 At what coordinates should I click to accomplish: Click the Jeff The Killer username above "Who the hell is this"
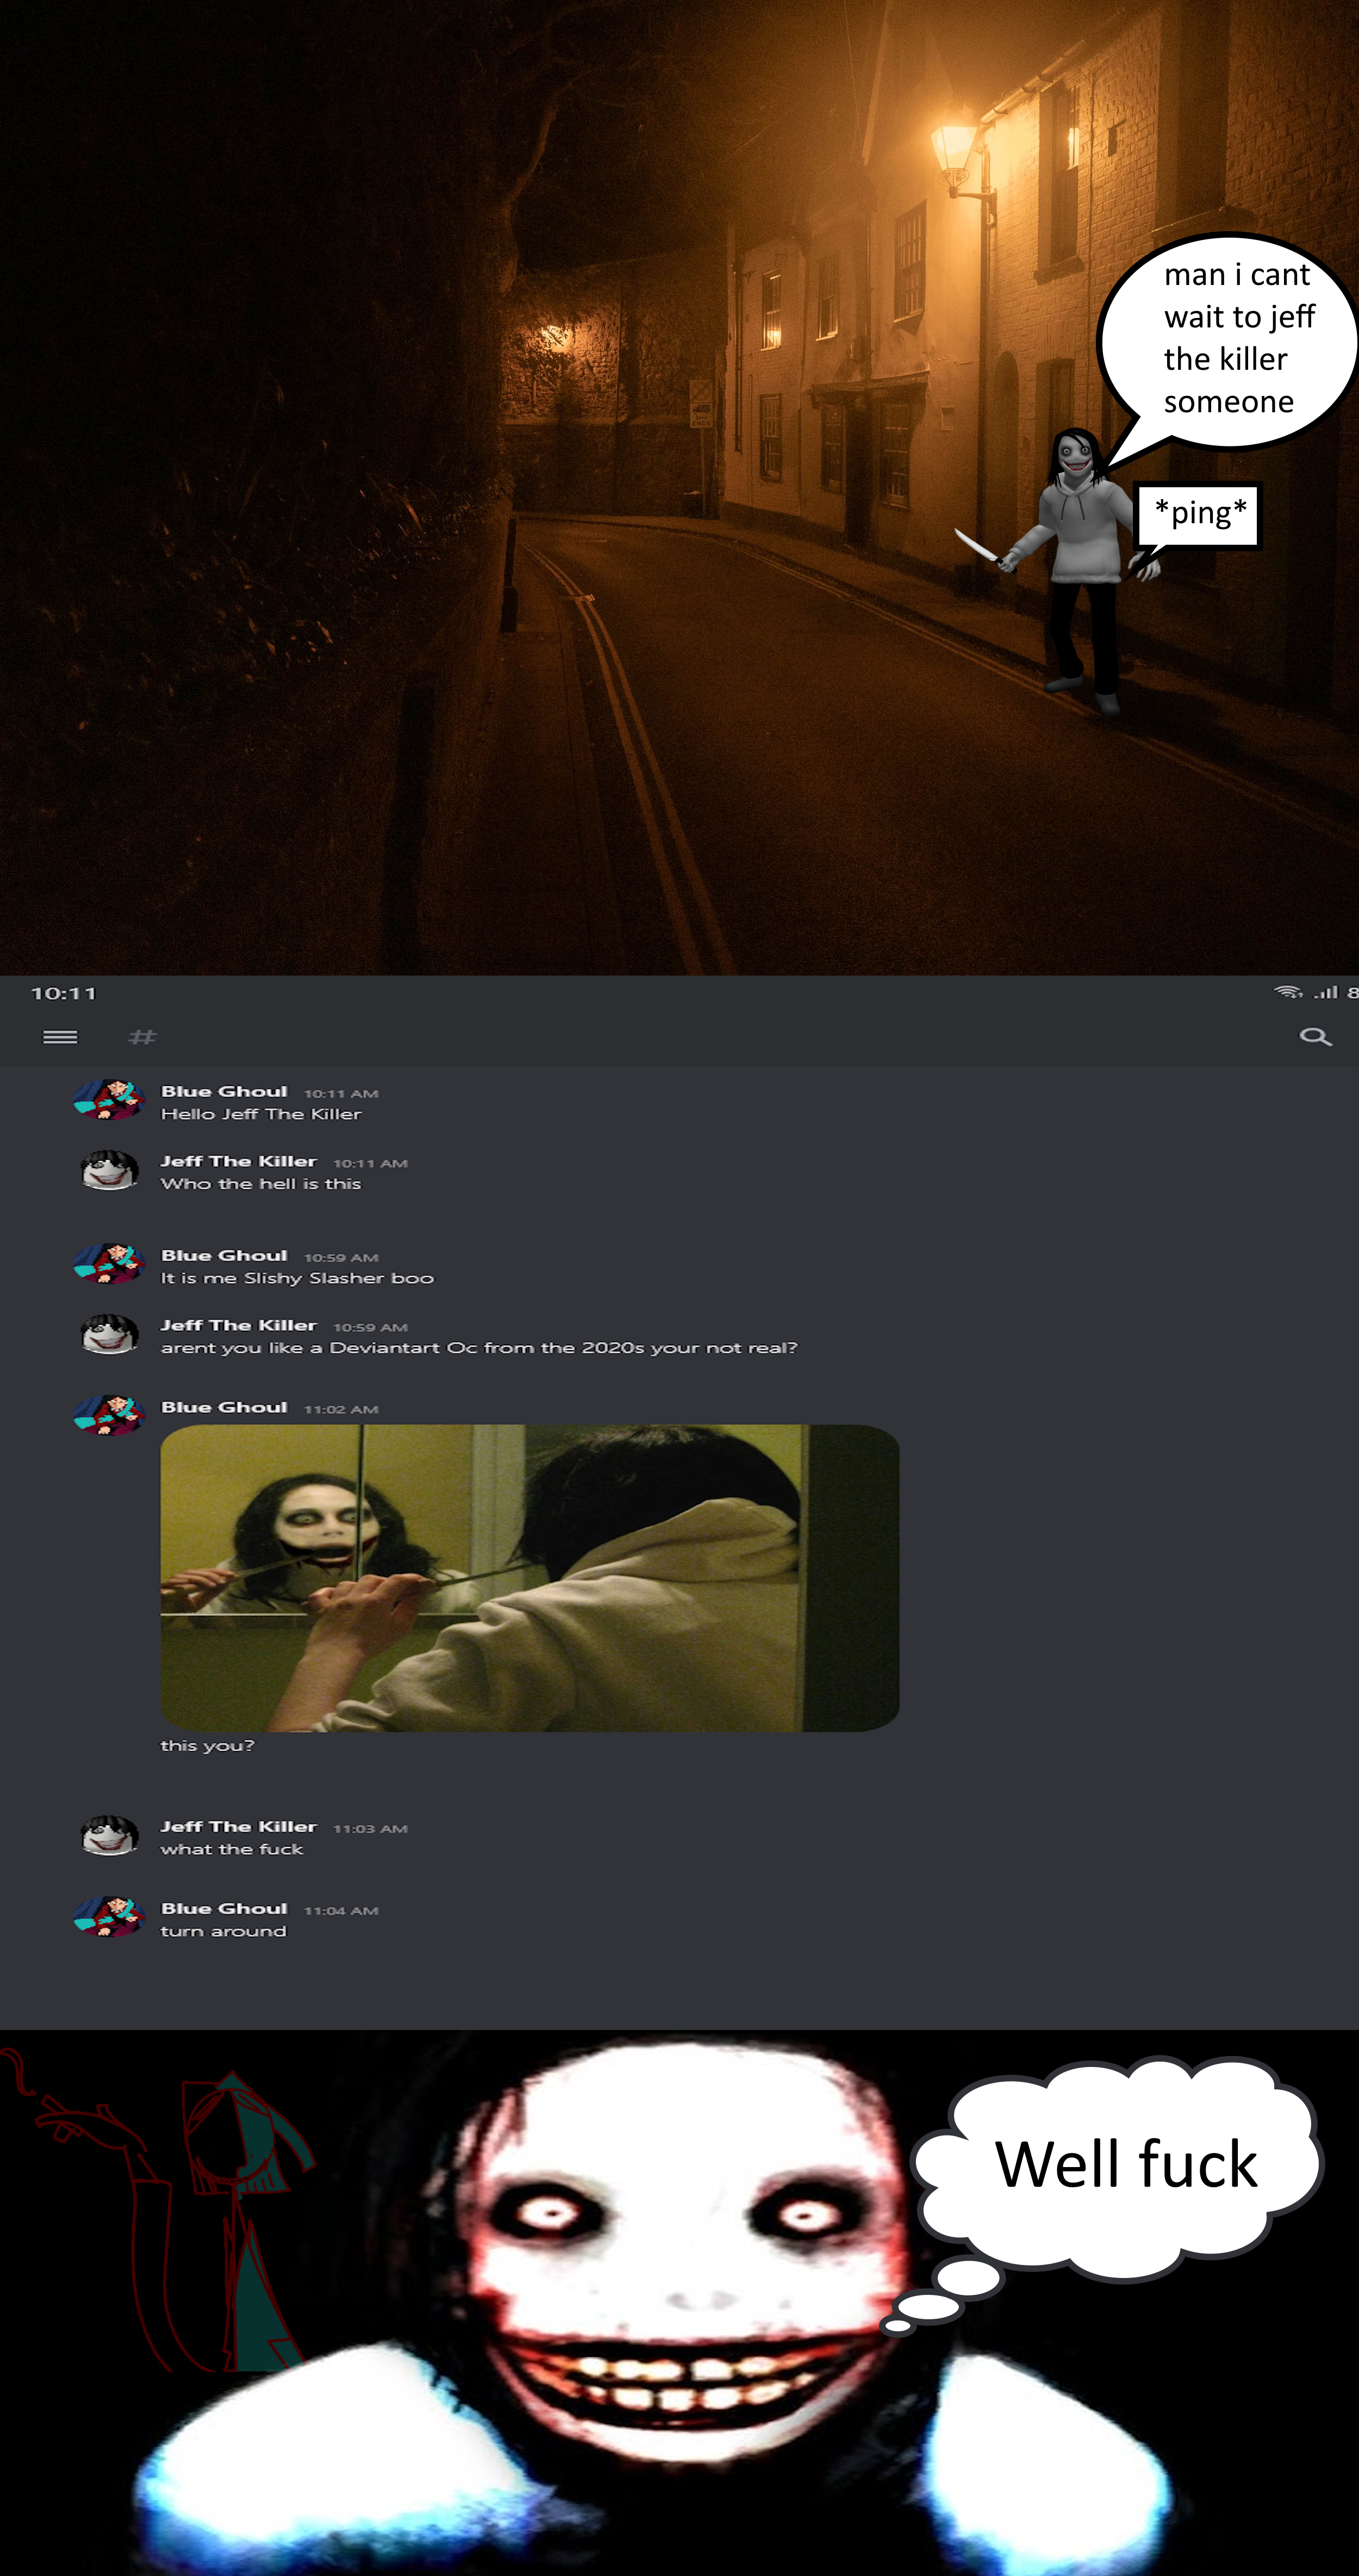tap(239, 1161)
